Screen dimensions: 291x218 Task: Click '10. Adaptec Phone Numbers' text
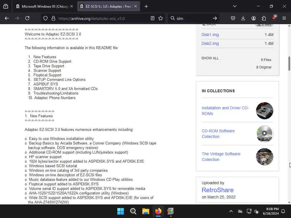[52, 98]
